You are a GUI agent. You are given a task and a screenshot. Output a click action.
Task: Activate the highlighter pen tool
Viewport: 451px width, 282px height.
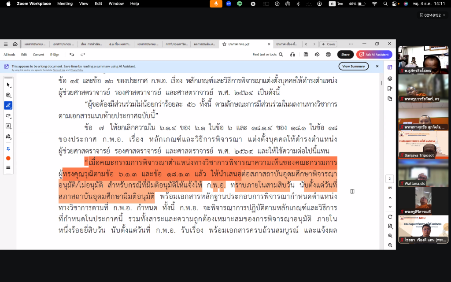[8, 105]
